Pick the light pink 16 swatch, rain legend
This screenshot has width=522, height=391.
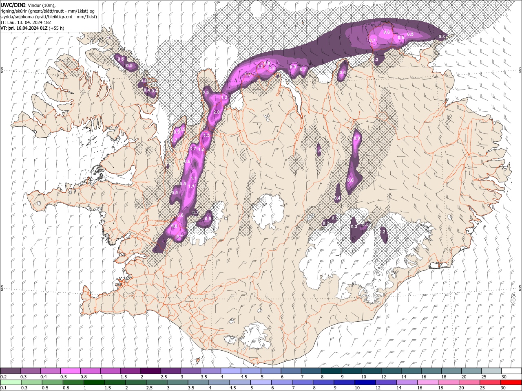coord(427,382)
